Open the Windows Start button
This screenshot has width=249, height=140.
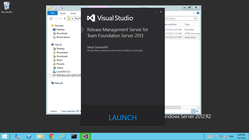click(4, 136)
